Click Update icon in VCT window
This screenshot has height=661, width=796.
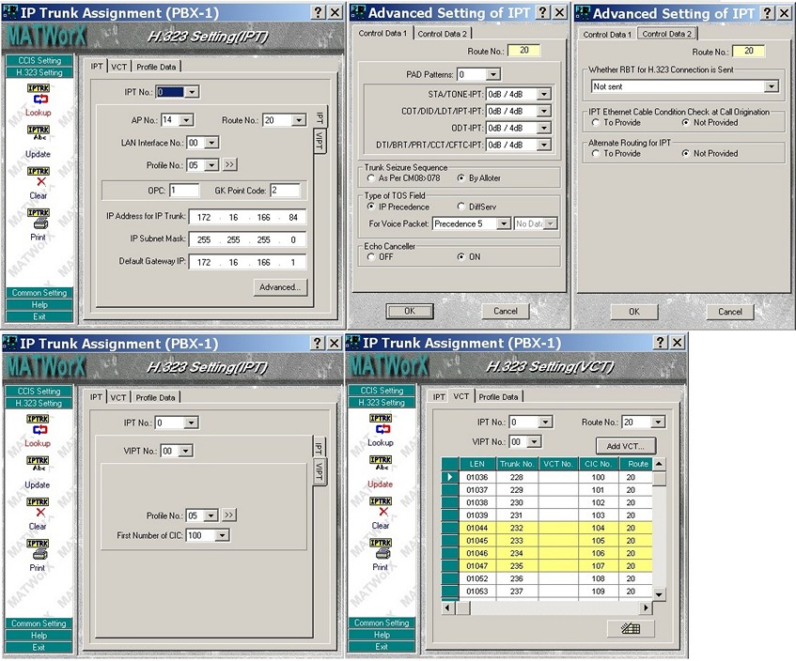(381, 465)
